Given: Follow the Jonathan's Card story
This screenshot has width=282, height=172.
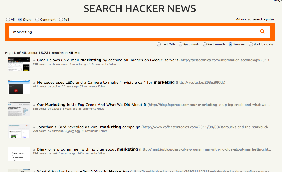Looking at the screenshot, I should (x=103, y=131).
